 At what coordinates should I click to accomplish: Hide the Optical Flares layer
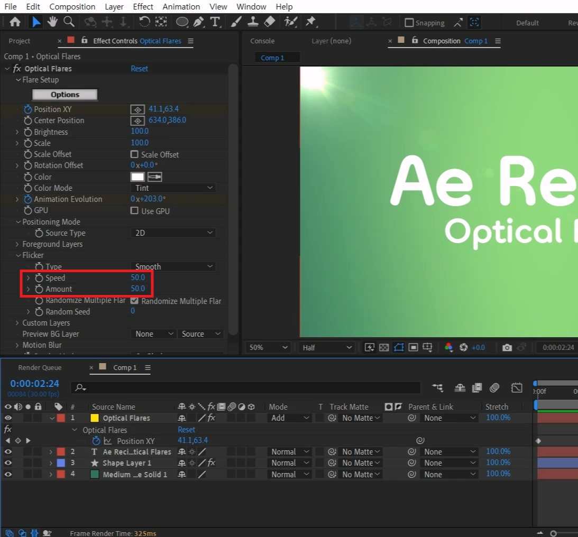tap(8, 418)
